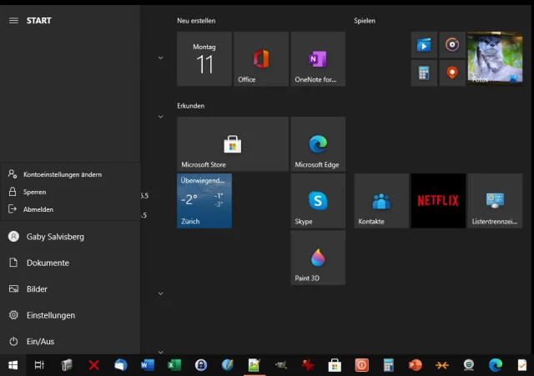
Task: Open the Calculator small tile
Action: point(424,73)
